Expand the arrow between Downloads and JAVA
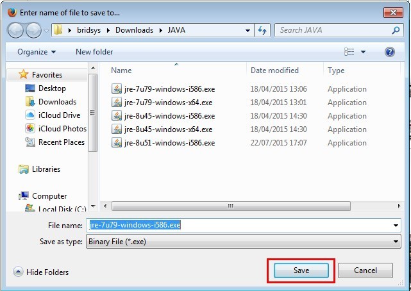 [161, 30]
